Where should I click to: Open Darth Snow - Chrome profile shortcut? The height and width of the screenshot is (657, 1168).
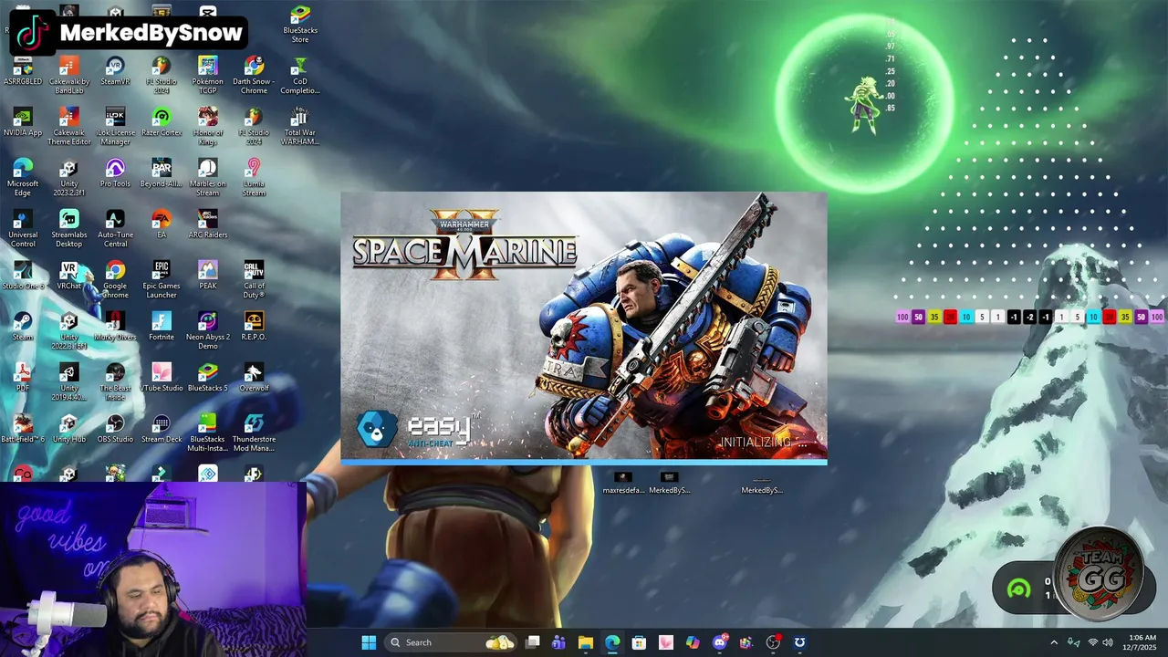coord(254,76)
